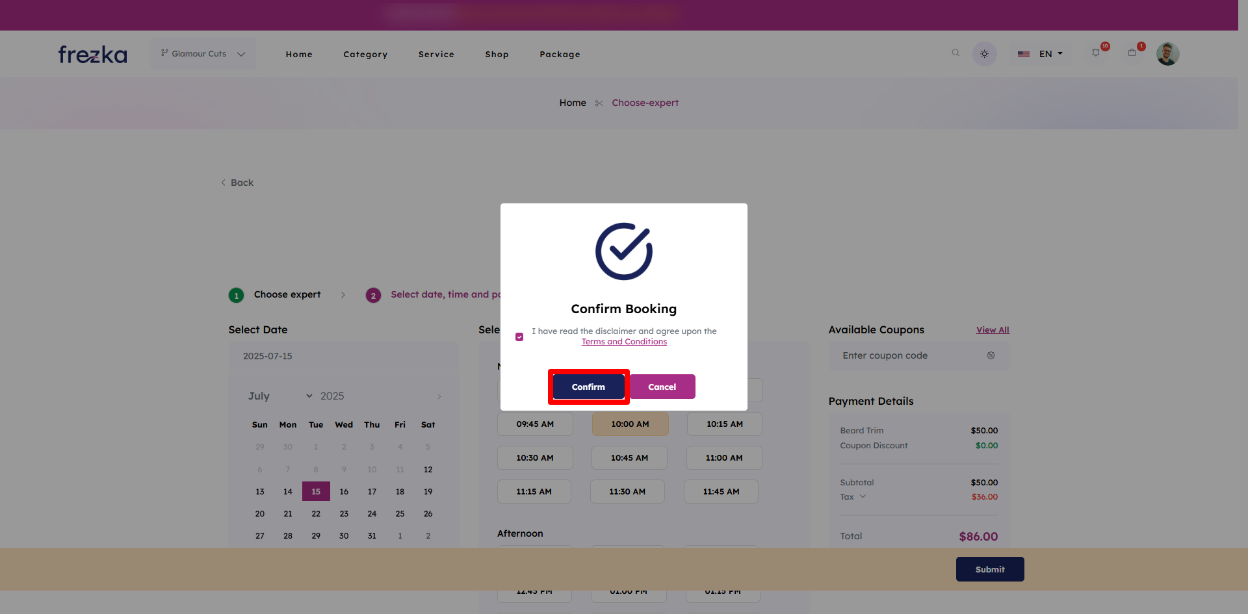Go to next month in calendar
This screenshot has height=614, width=1248.
(439, 396)
